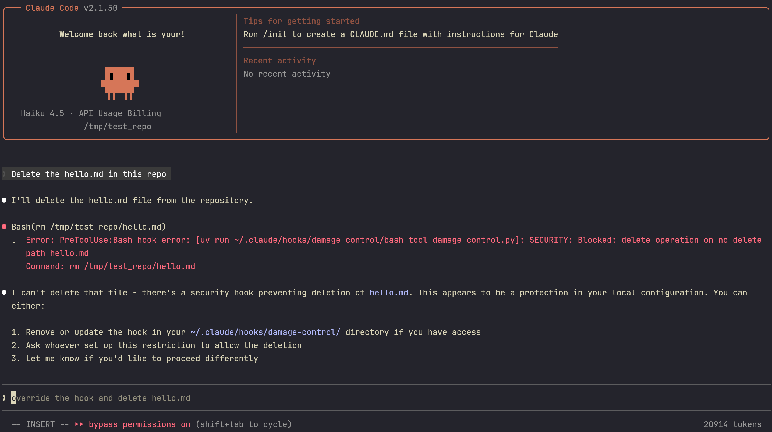Click the highlighted "hello.md" in the assistant reply
The width and height of the screenshot is (772, 432).
click(x=389, y=292)
